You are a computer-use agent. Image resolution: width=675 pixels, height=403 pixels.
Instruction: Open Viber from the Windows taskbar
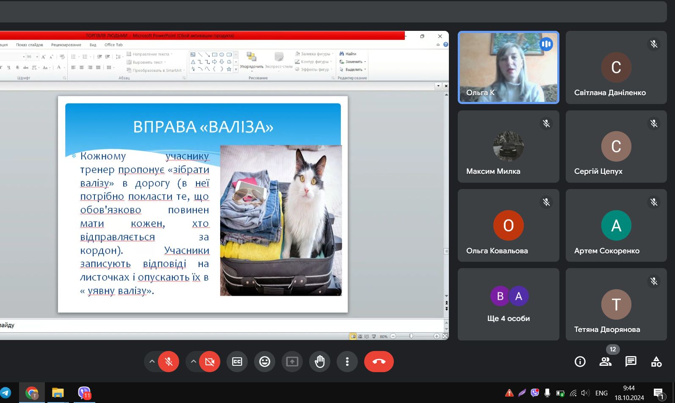84,393
